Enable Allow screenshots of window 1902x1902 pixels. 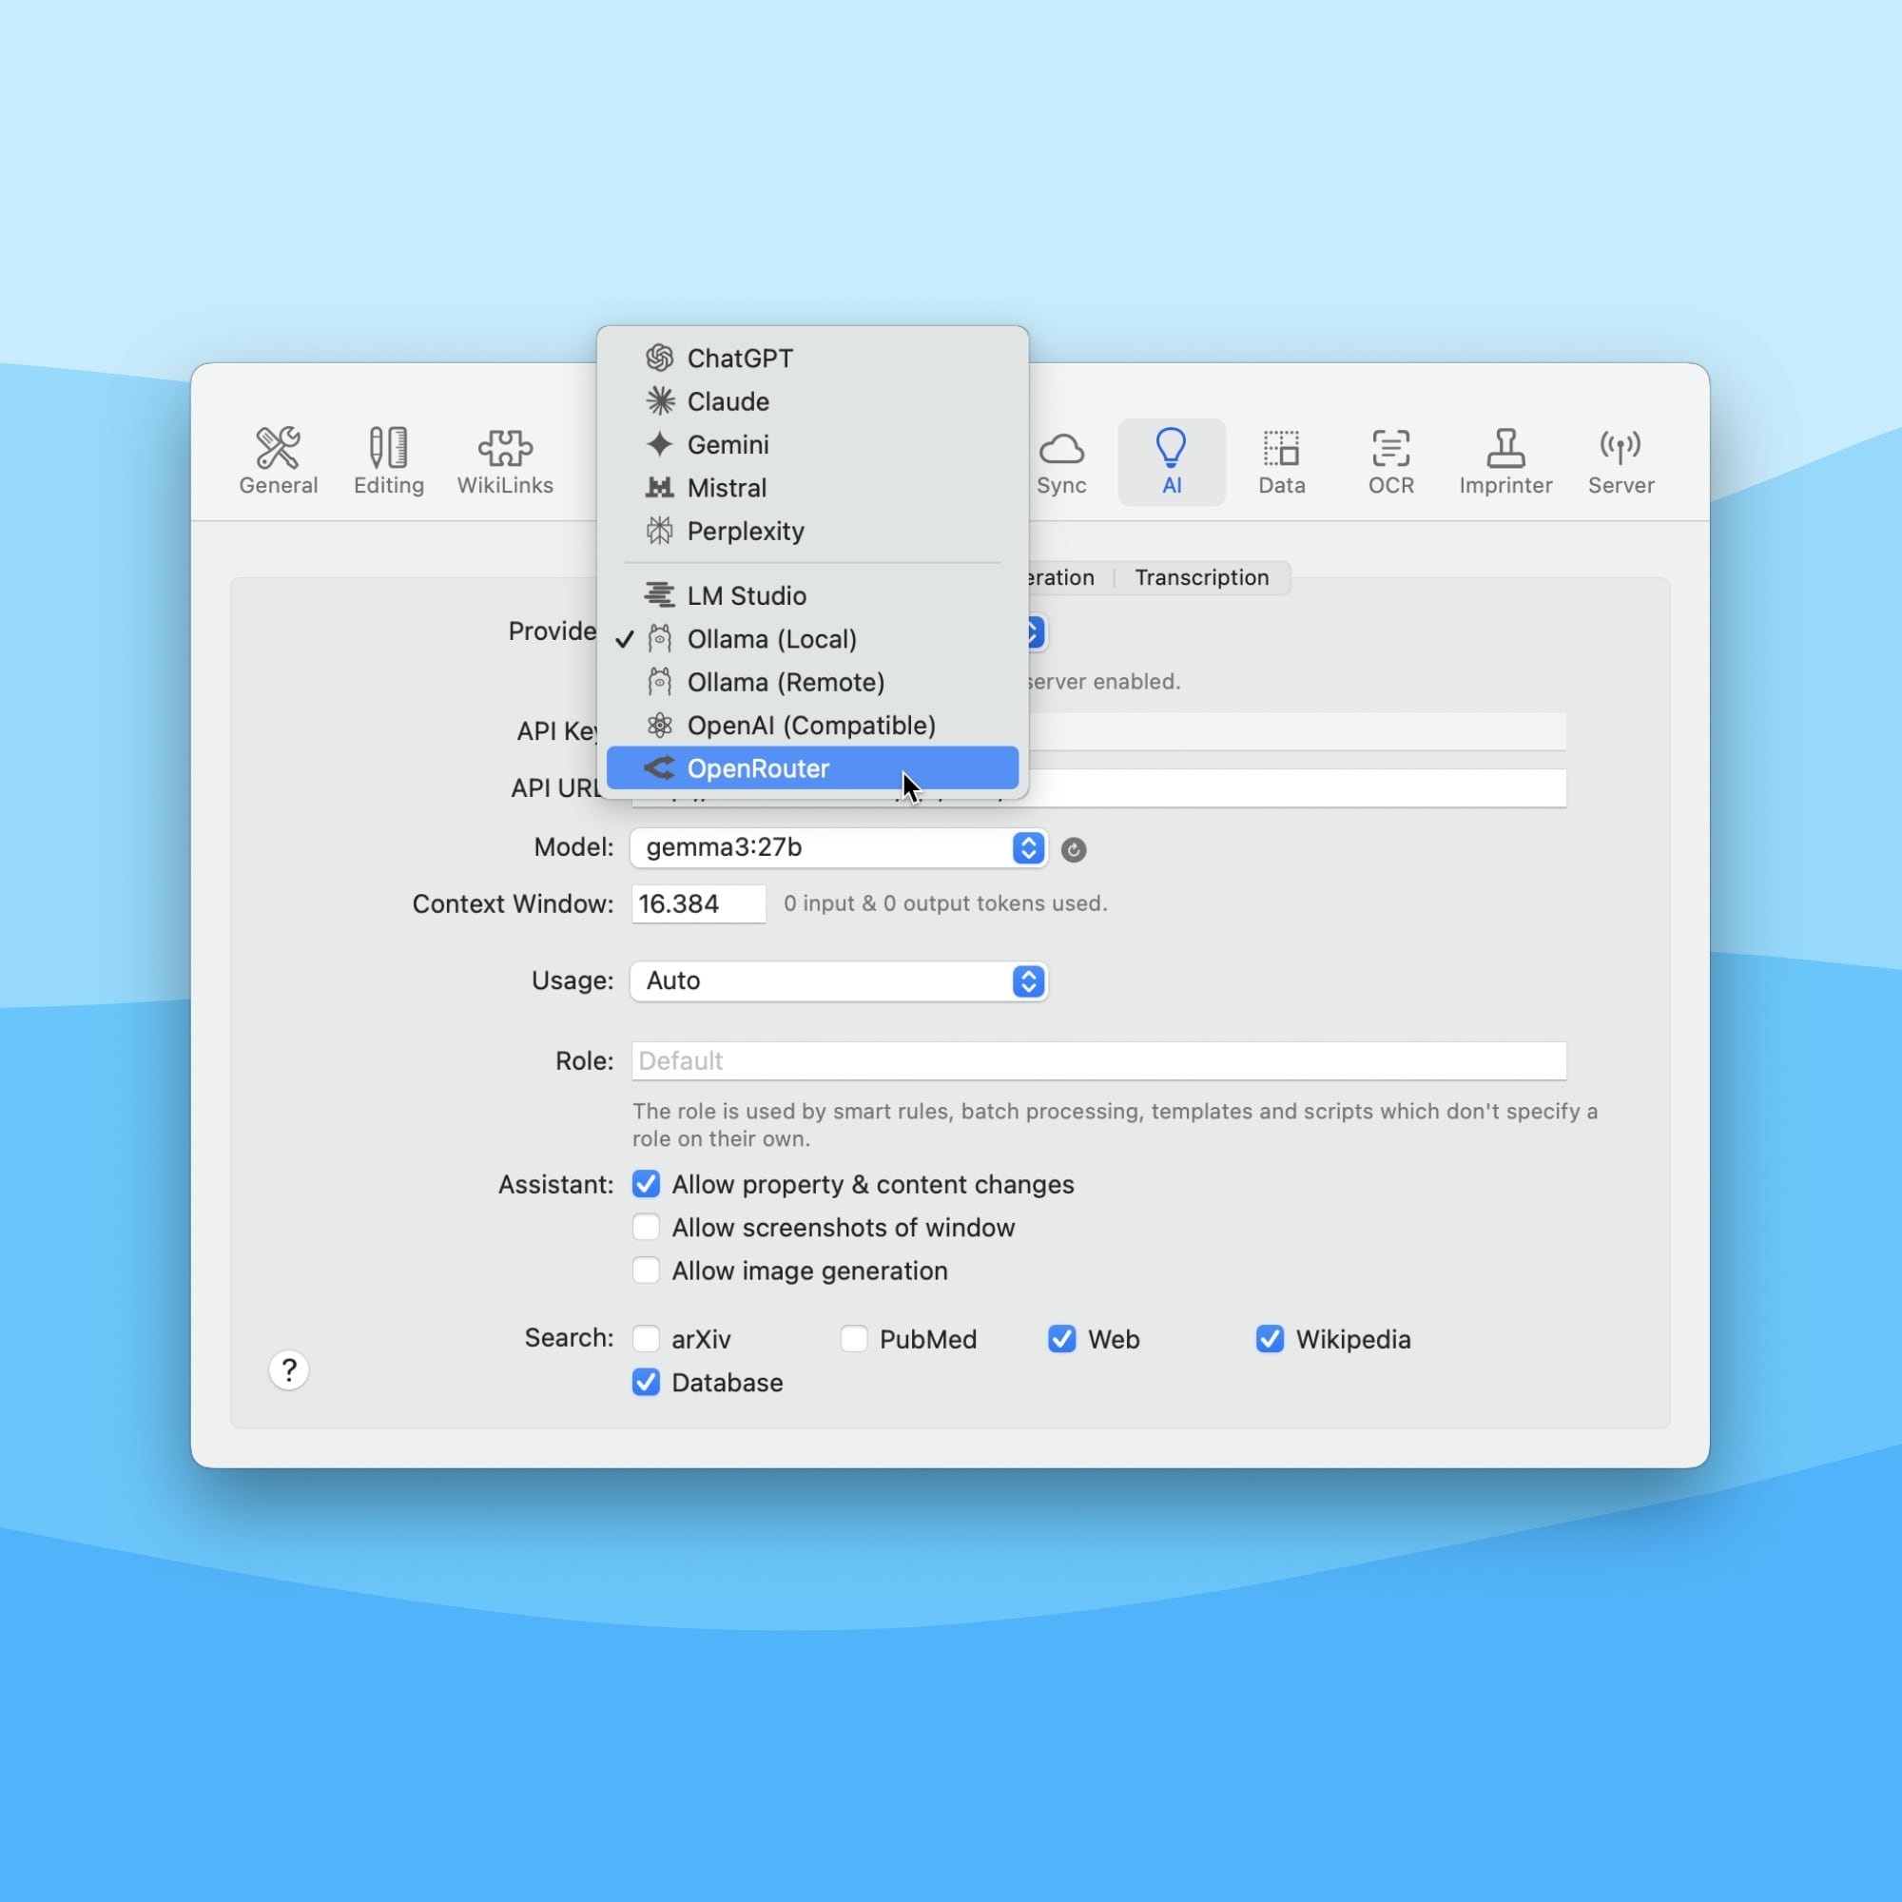(646, 1228)
